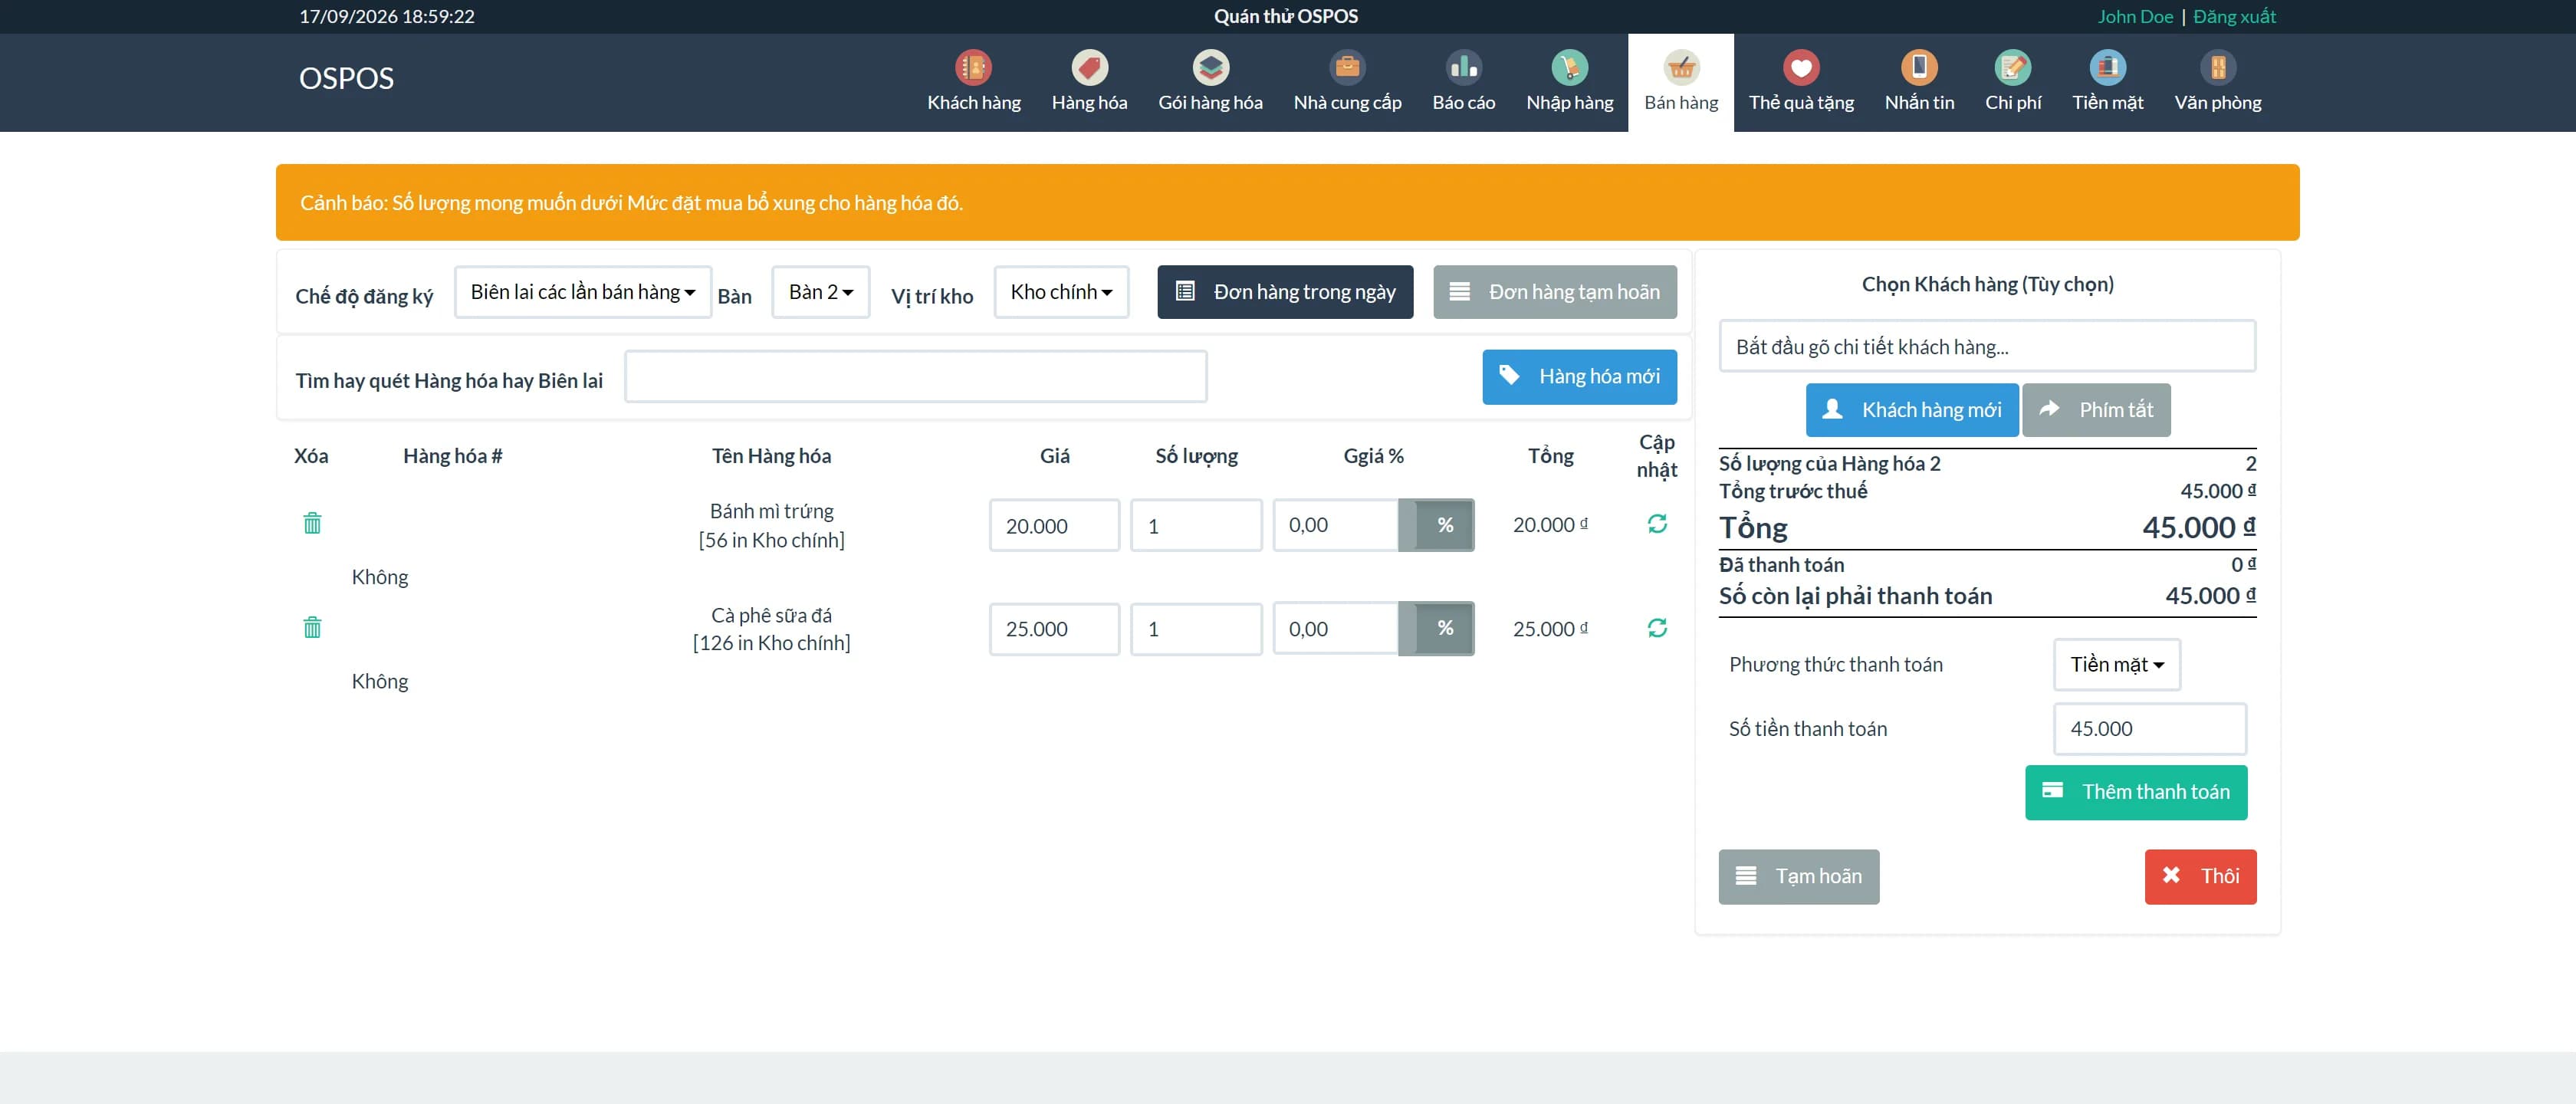Toggle percent discount for Bánh mì trứng

point(1444,525)
